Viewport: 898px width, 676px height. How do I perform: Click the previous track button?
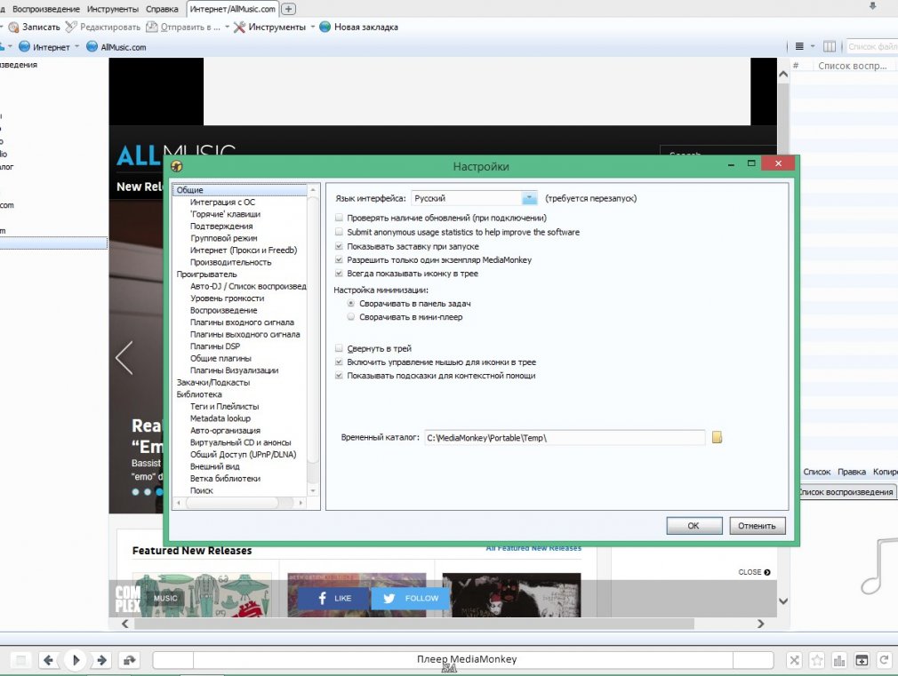coord(49,661)
